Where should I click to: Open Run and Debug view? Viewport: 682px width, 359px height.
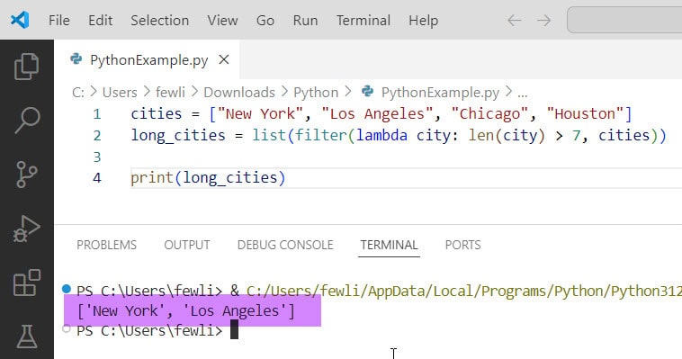26,229
